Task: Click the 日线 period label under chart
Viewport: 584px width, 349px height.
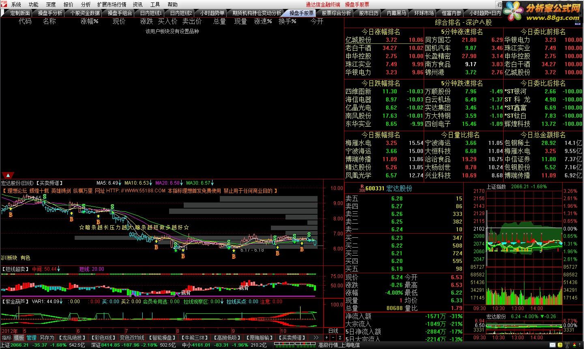Action: point(333,331)
